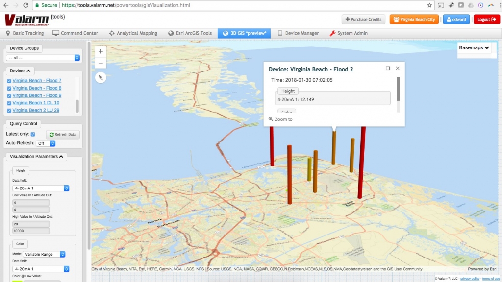This screenshot has width=502, height=282.
Task: Open Height data field dropdown
Action: pos(41,188)
